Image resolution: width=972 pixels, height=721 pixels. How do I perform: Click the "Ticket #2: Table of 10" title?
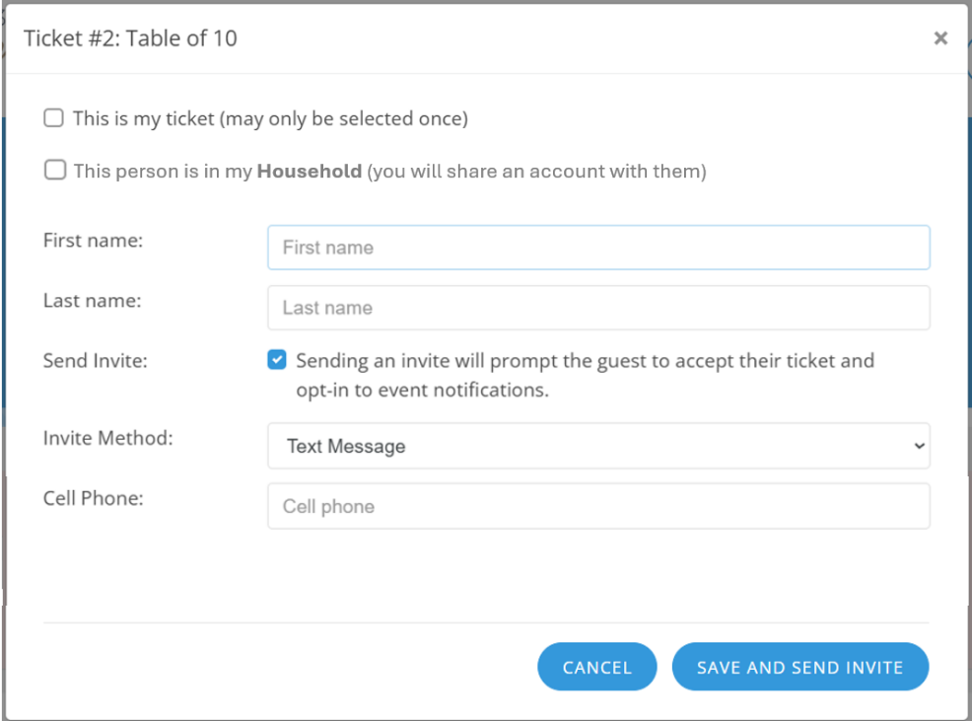coord(130,38)
